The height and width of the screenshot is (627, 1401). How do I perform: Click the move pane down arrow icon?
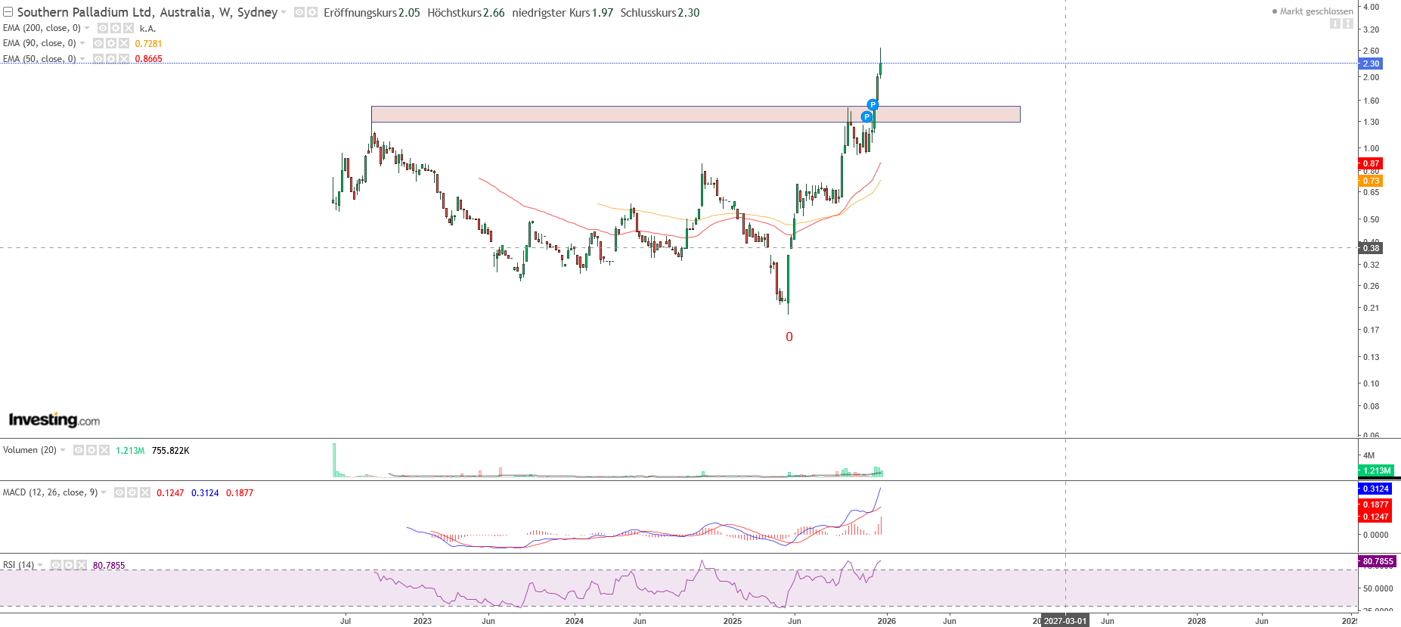tap(1335, 23)
